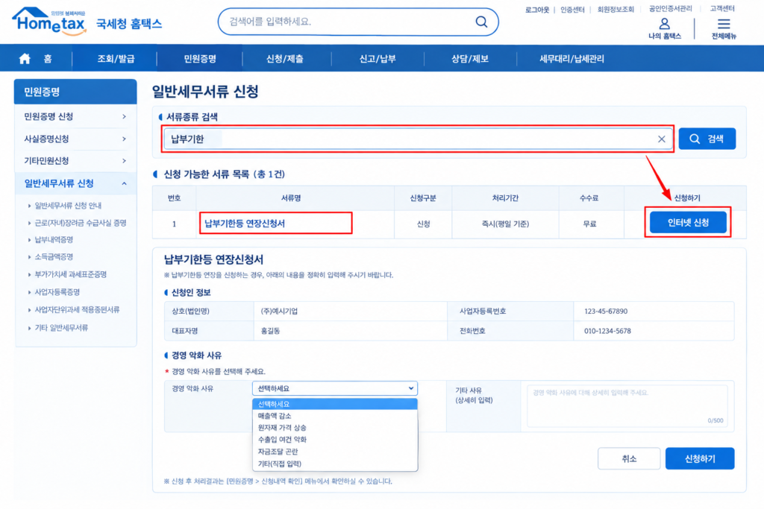Click the 기타 사유 detail textarea
Image resolution: width=764 pixels, height=509 pixels.
click(627, 406)
